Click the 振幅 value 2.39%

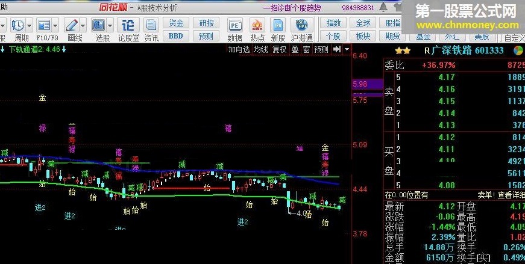click(444, 238)
